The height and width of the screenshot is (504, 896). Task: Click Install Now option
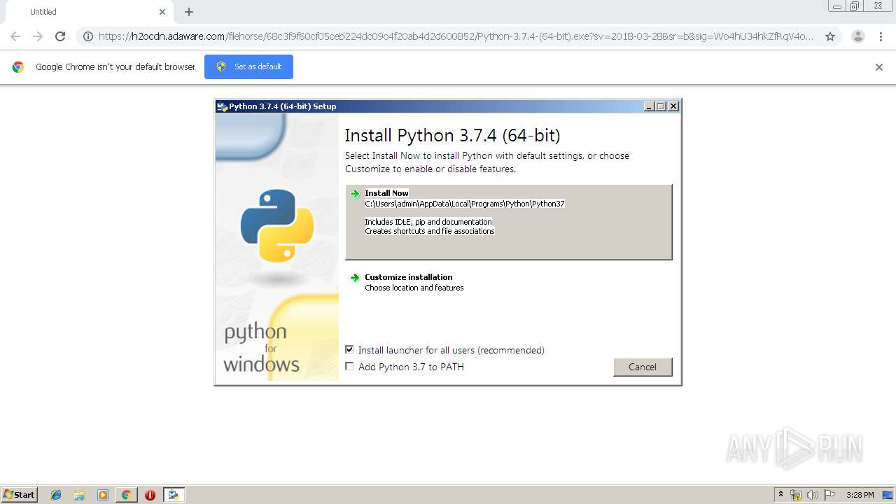(509, 222)
